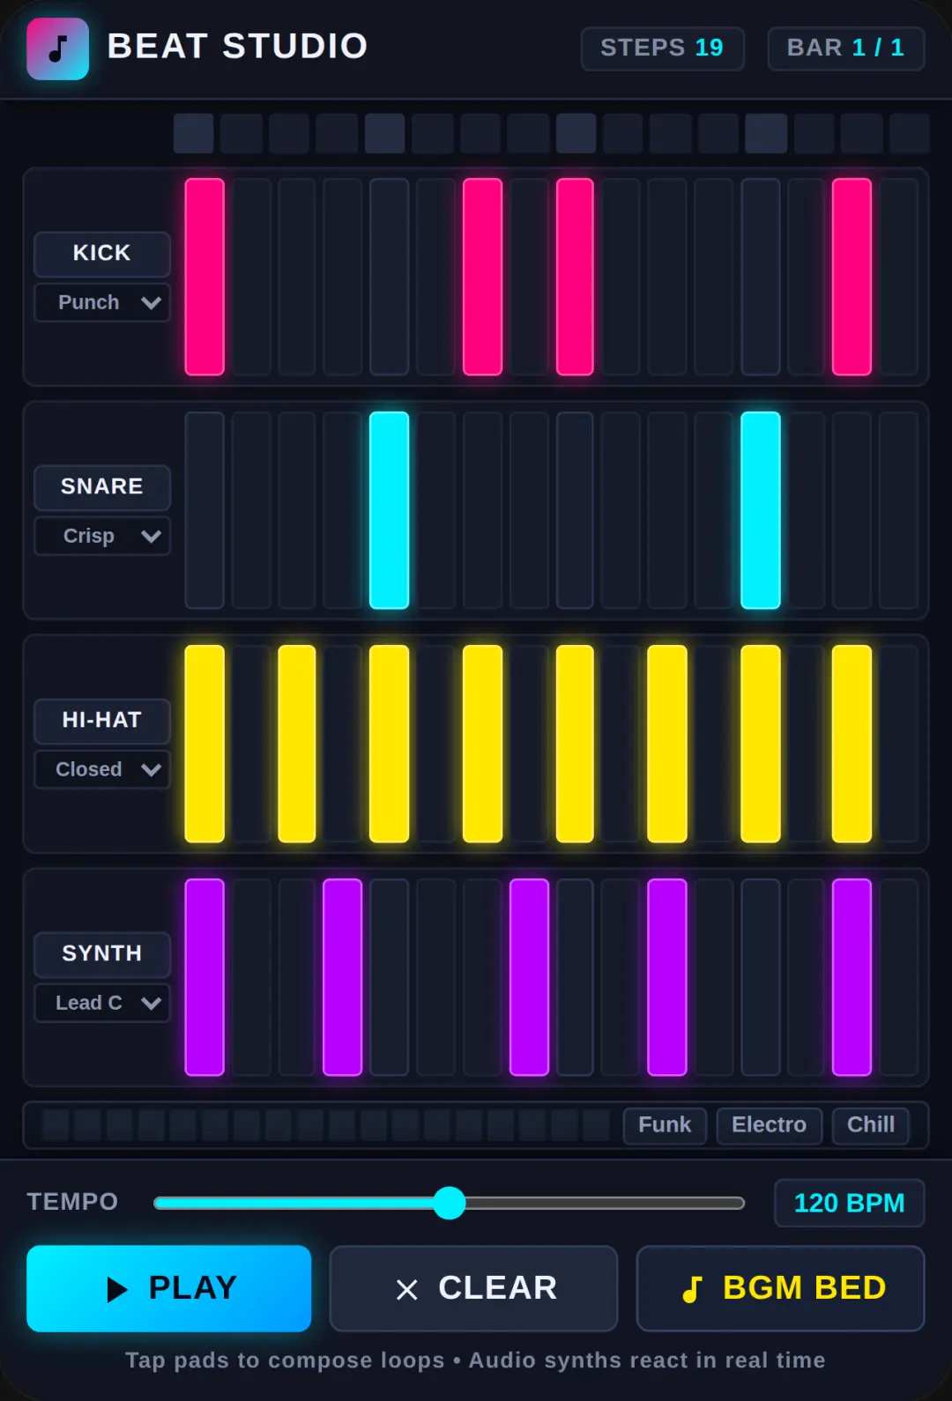Click the last step indicator above Kick row

909,134
